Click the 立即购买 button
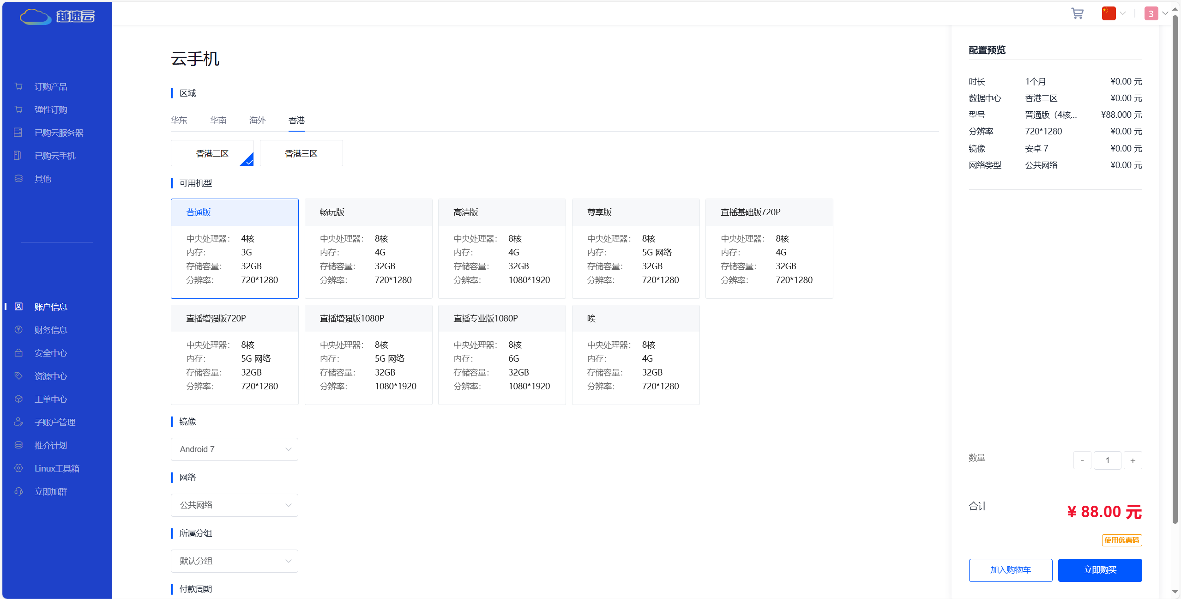Viewport: 1181px width, 599px height. coord(1099,570)
